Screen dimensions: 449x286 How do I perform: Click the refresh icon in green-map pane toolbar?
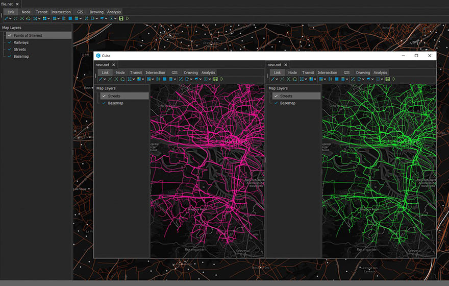tap(295, 79)
